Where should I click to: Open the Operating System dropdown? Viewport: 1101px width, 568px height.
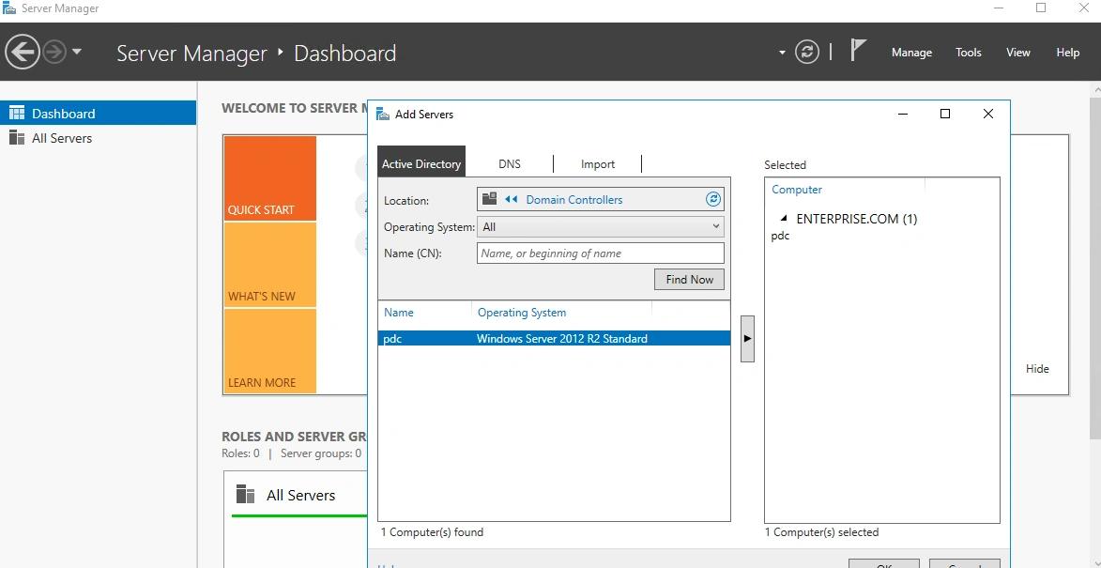tap(601, 227)
